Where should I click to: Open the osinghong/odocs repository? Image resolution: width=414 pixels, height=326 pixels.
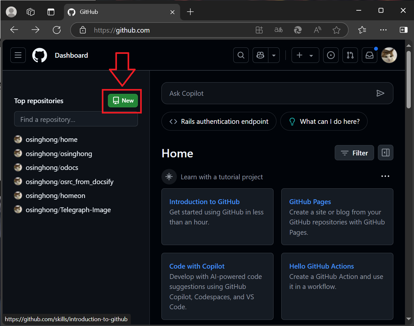[52, 168]
